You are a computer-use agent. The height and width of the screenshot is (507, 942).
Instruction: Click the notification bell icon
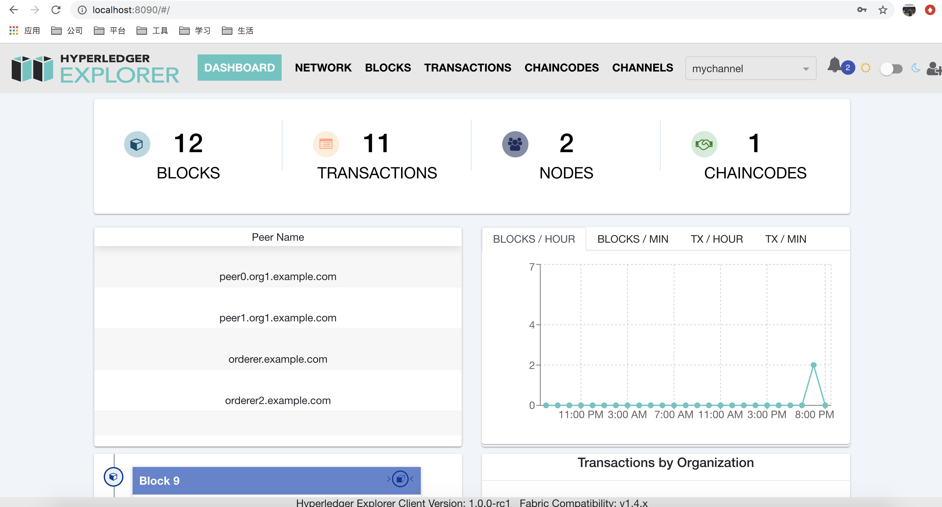point(835,66)
